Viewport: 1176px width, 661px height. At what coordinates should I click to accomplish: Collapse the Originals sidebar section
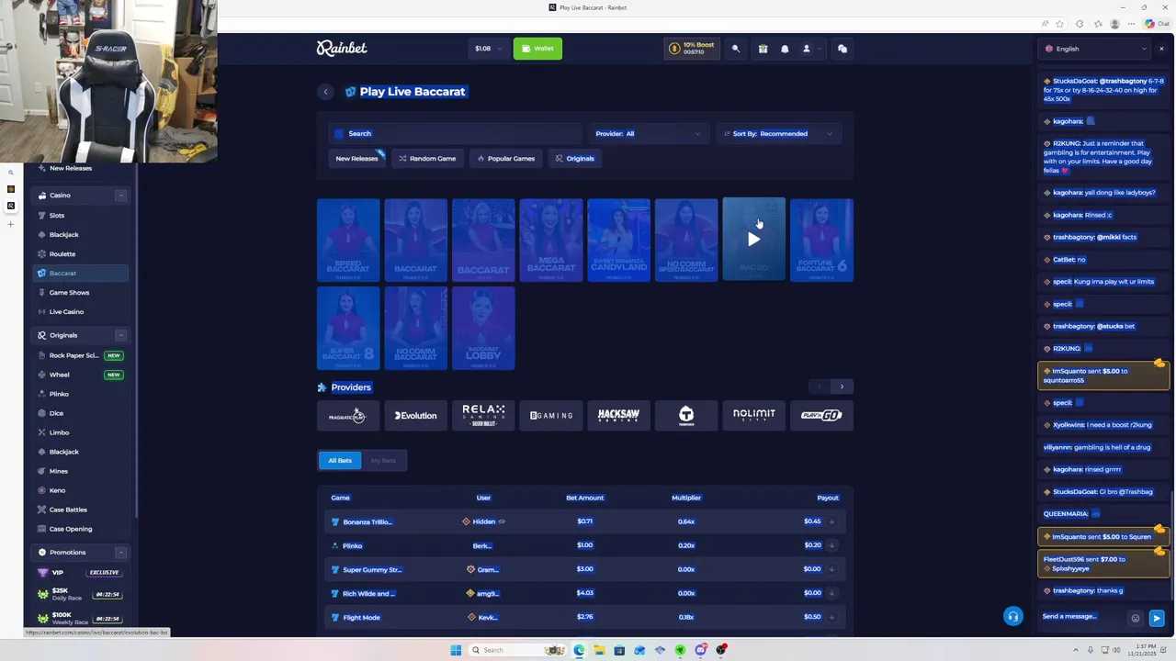(x=120, y=335)
